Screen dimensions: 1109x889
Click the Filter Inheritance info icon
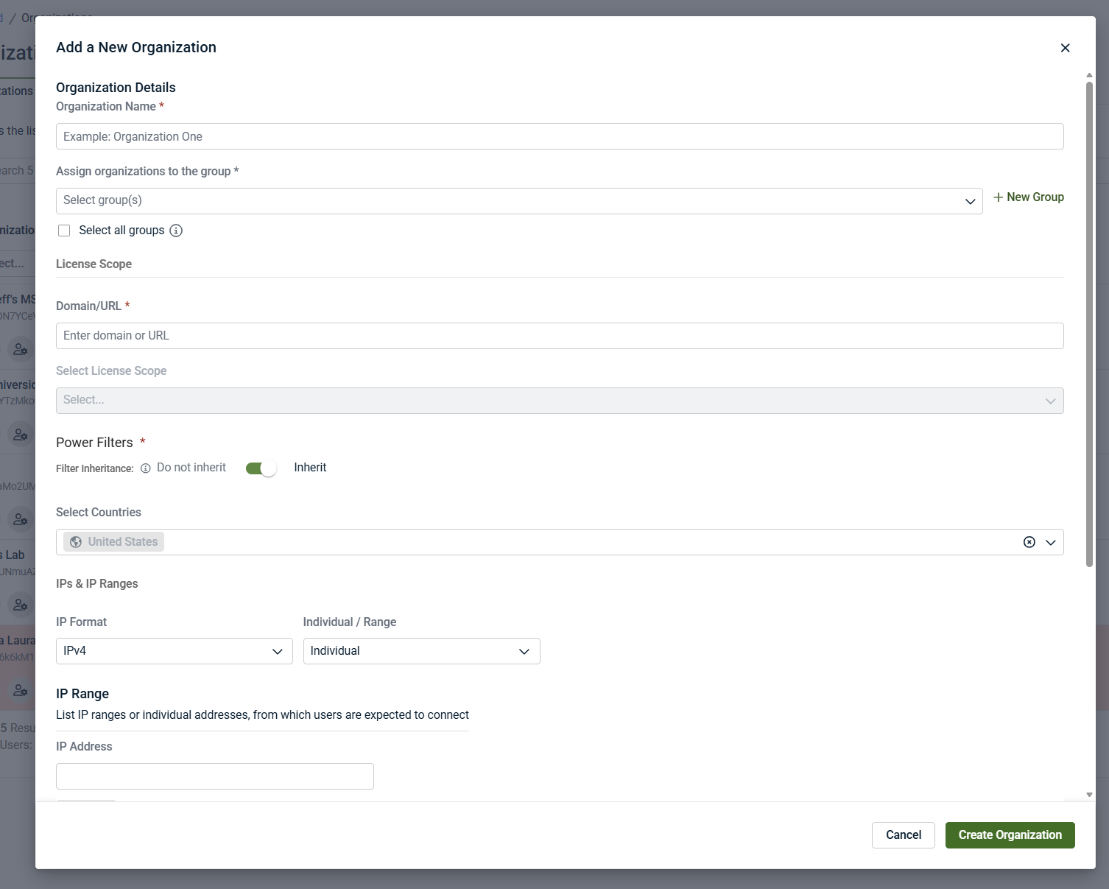point(146,468)
